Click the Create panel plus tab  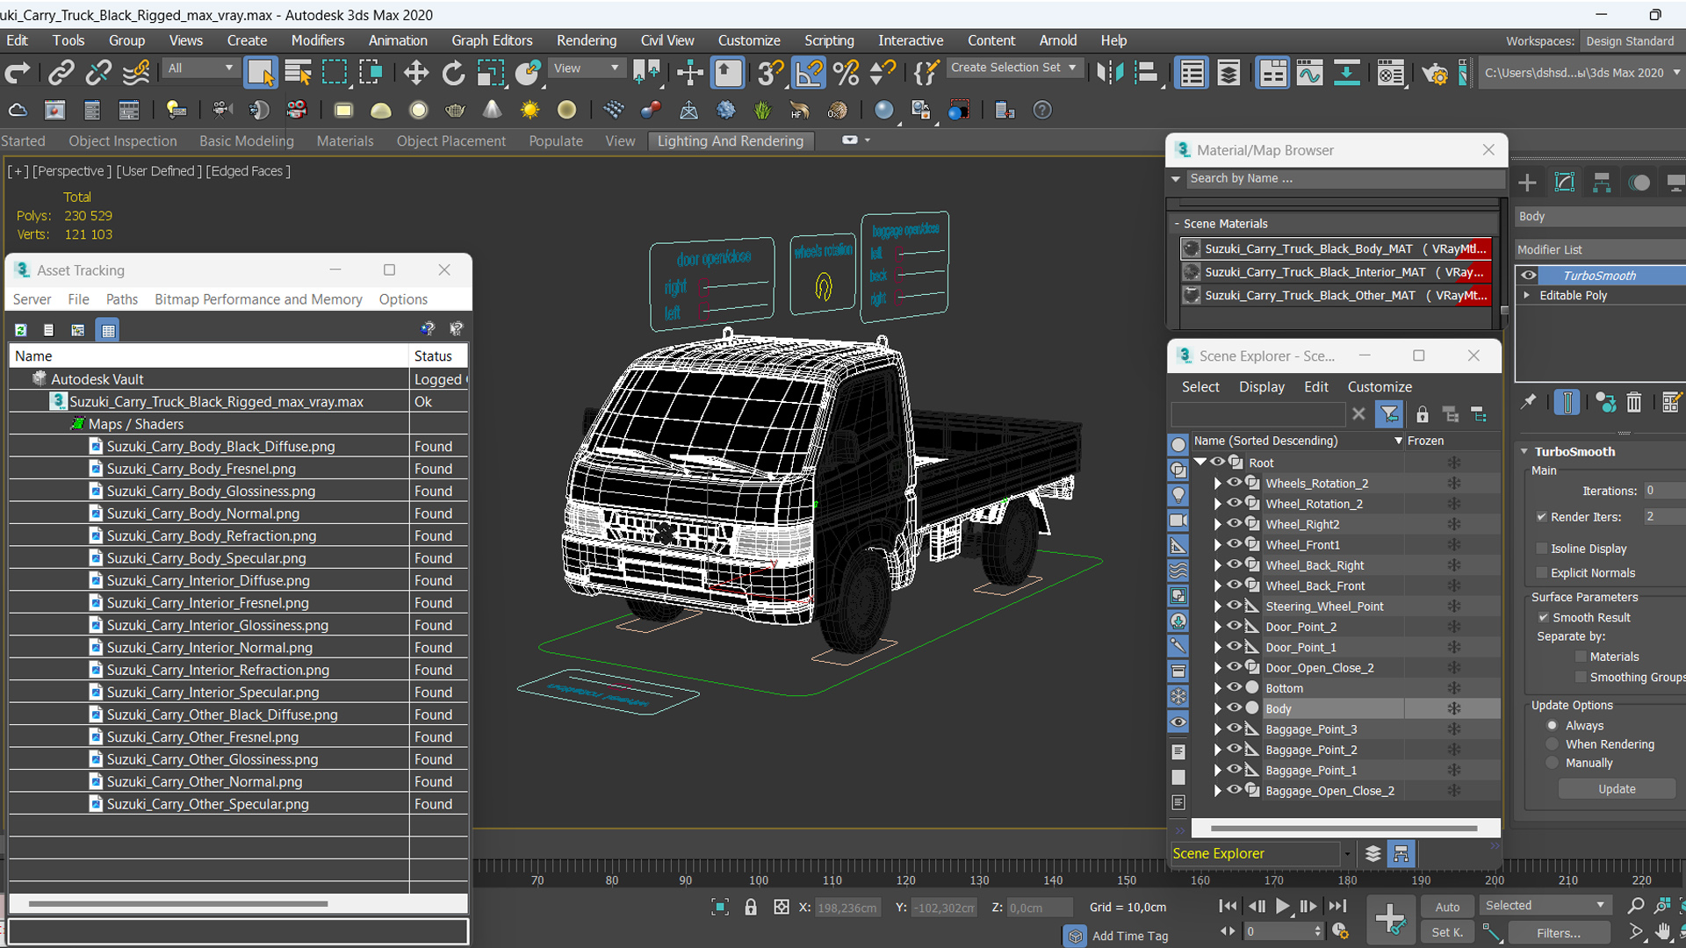(x=1527, y=183)
